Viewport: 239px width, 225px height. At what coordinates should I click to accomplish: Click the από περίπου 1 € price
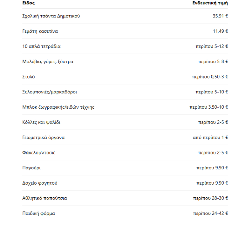pos(210,137)
